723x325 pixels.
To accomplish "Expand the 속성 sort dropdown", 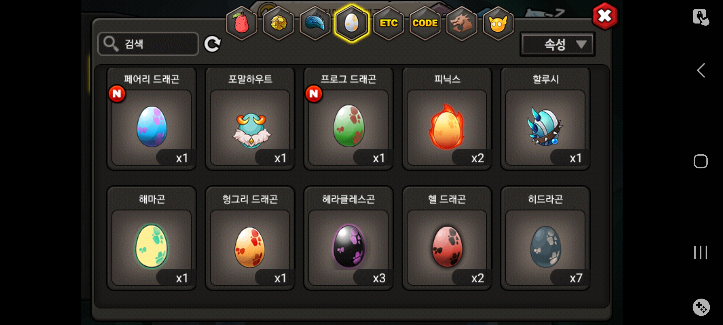I will pos(557,45).
